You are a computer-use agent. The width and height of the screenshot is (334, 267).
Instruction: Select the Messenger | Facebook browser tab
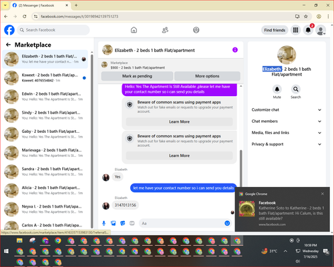(x=40, y=5)
